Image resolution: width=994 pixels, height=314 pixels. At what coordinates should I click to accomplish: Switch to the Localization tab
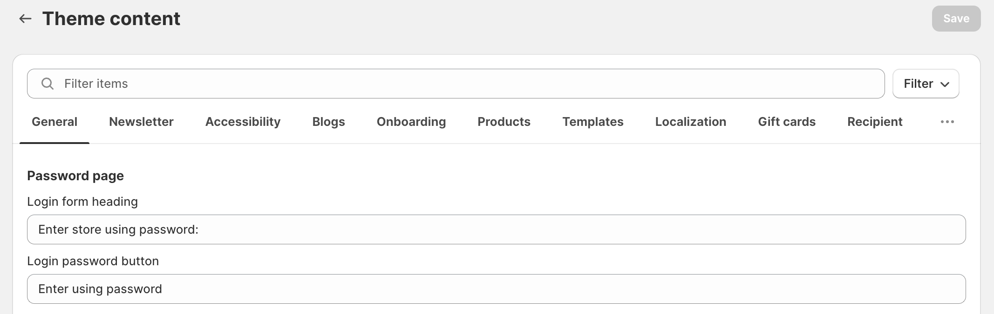(x=690, y=122)
